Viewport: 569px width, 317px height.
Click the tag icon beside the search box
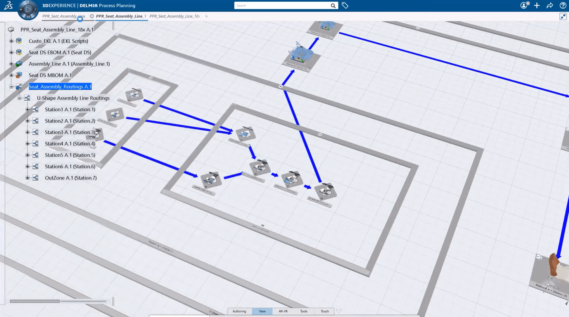point(345,5)
